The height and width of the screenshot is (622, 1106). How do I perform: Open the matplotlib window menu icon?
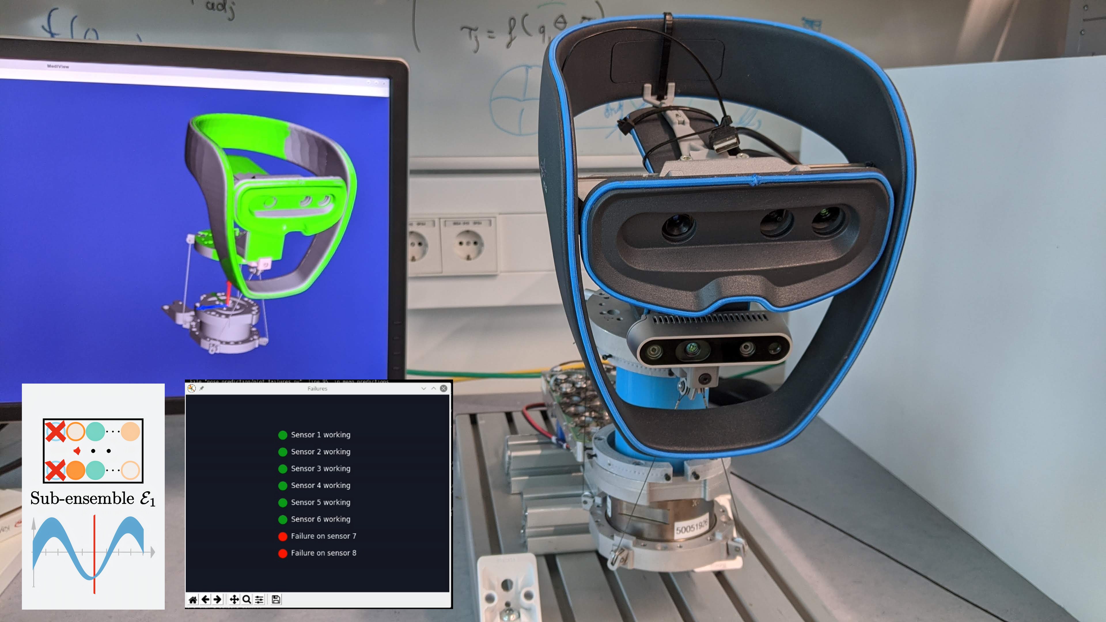click(192, 388)
